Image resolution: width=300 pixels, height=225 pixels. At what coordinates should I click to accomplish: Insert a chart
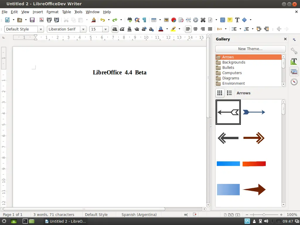click(x=173, y=20)
